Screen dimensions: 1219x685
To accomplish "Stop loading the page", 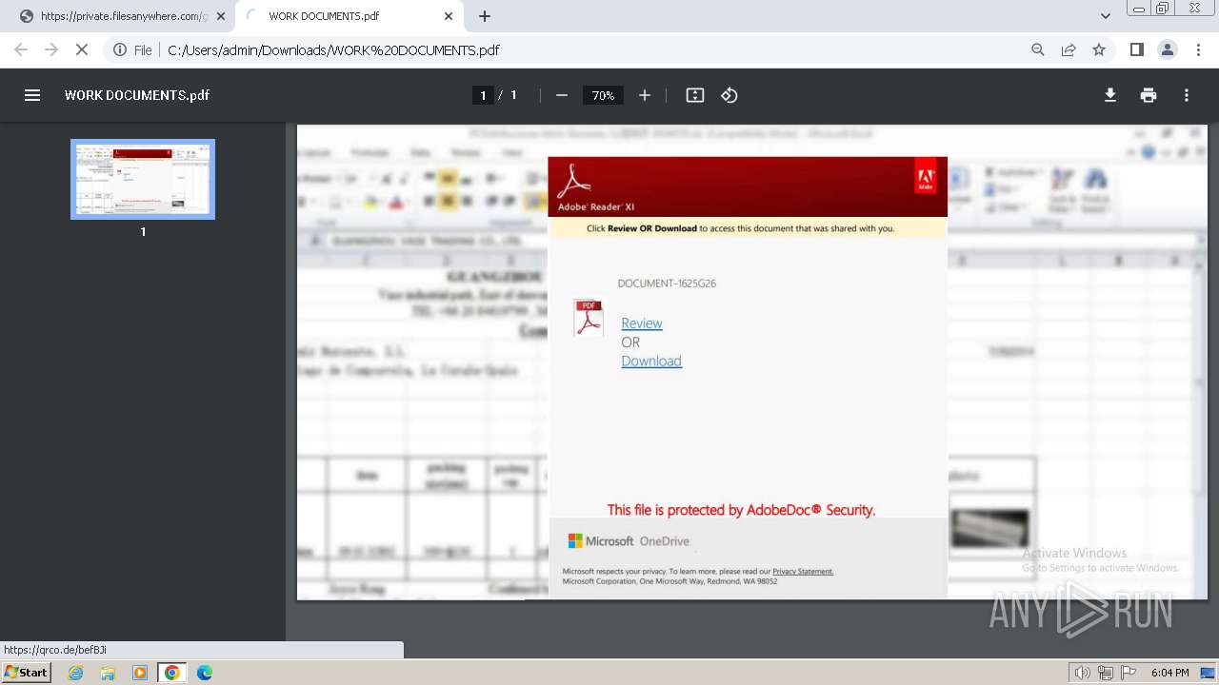I will click(82, 49).
